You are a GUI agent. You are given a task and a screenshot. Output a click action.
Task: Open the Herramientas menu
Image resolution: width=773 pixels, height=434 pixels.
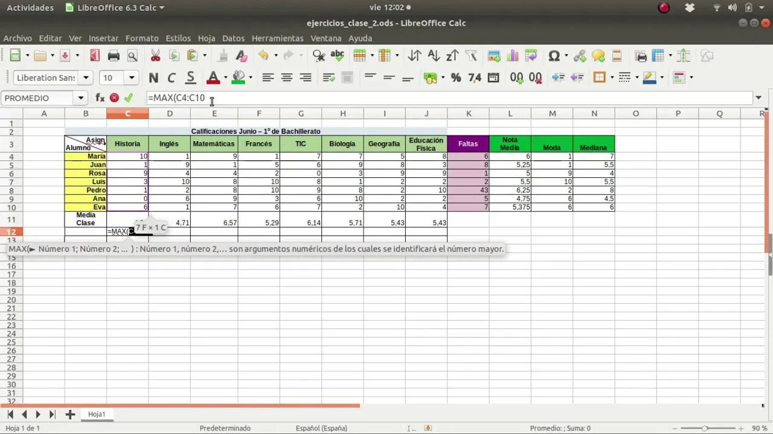coord(277,38)
